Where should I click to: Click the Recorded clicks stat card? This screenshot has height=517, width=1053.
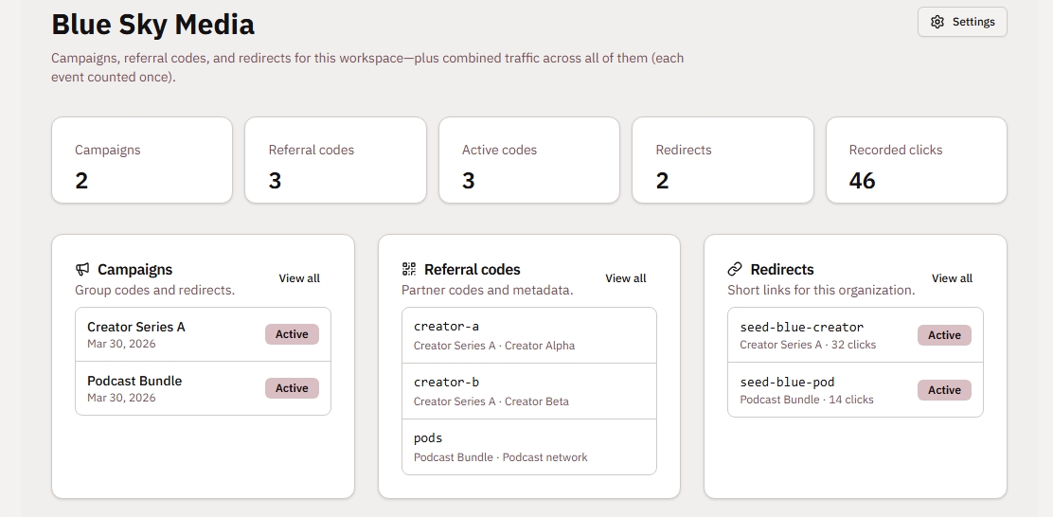click(916, 160)
